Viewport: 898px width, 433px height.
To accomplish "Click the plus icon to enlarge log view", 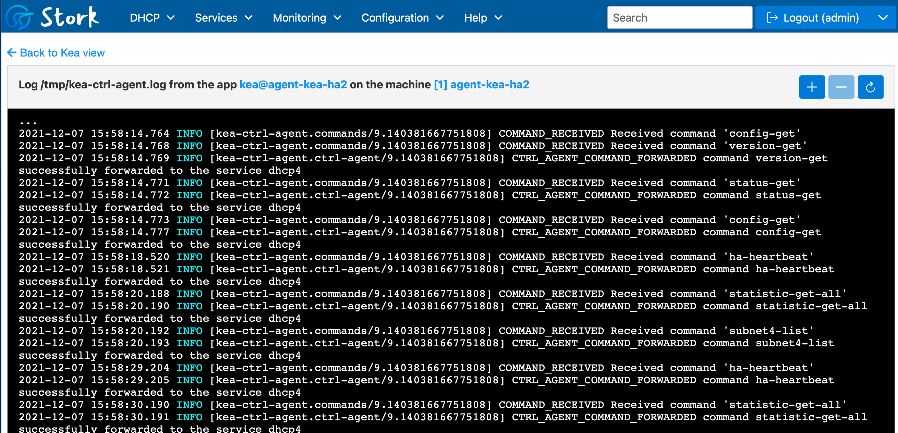I will (x=812, y=87).
